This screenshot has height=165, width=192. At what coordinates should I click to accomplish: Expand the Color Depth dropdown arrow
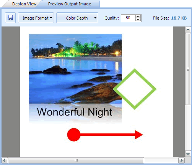95,18
